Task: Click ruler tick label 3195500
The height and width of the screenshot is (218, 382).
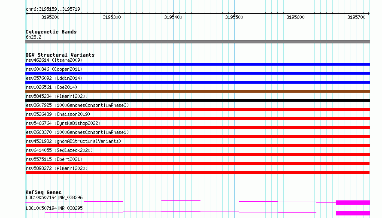Action: pos(234,17)
